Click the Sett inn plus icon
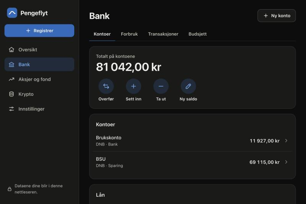306x204 pixels. [133, 86]
